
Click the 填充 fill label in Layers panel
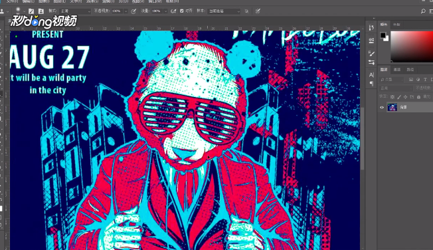pyautogui.click(x=426, y=96)
